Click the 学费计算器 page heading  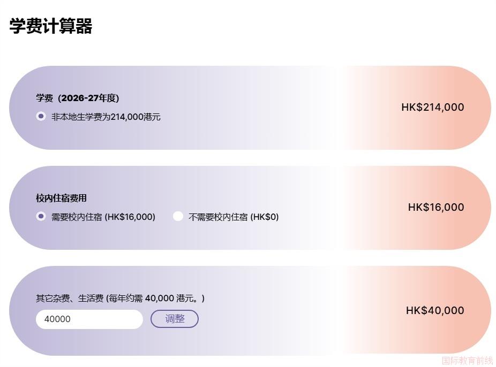51,26
